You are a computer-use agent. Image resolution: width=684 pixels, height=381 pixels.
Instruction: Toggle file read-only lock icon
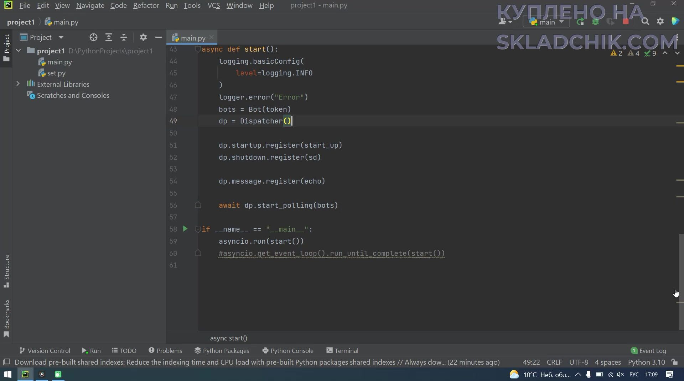tap(675, 362)
